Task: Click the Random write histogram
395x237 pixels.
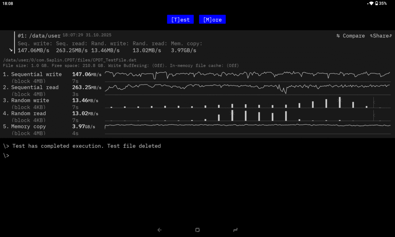Action: pos(247,103)
